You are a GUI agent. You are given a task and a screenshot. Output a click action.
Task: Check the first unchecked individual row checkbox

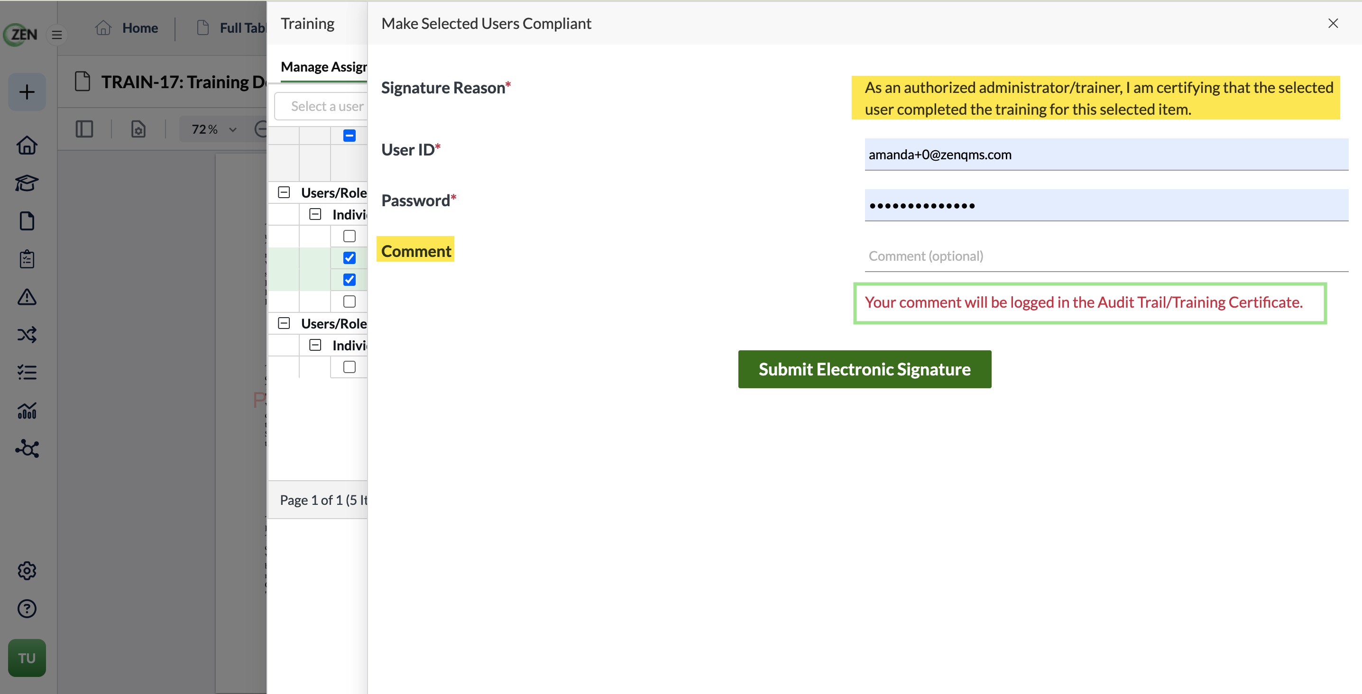350,236
